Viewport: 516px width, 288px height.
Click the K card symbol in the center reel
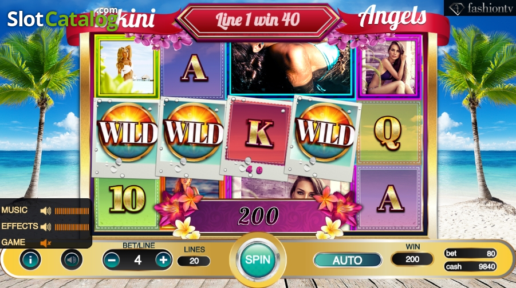(x=259, y=134)
